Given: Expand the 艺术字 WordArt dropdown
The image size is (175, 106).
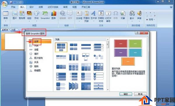Looking at the screenshot, I should click(x=94, y=21).
